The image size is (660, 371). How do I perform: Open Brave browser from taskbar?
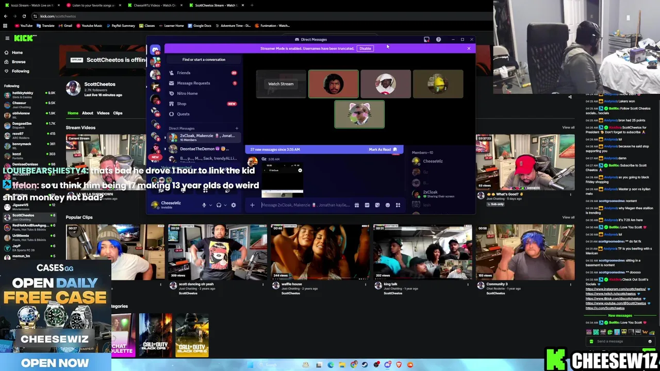coord(399,365)
